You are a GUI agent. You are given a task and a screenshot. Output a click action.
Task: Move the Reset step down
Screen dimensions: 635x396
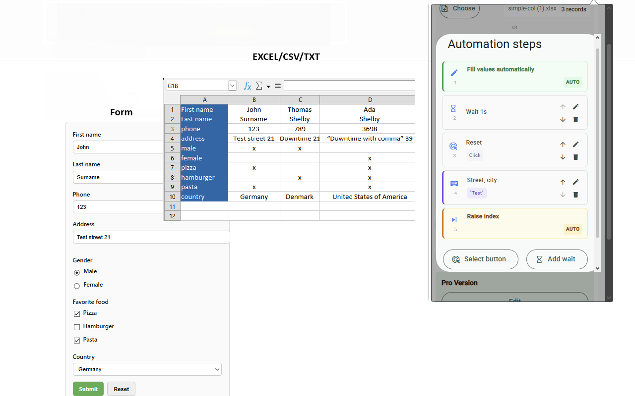563,157
